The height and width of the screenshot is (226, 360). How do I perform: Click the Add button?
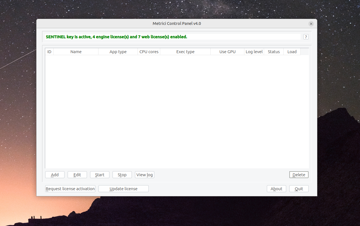tap(55, 175)
